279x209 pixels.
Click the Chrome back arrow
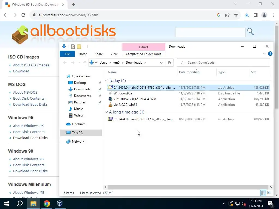click(x=6, y=15)
